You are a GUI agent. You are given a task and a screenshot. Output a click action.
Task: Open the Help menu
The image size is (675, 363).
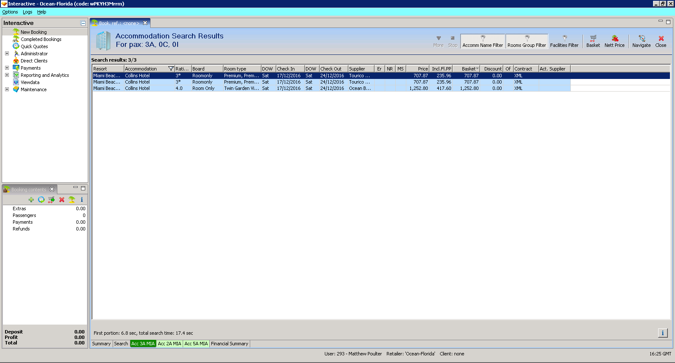41,12
